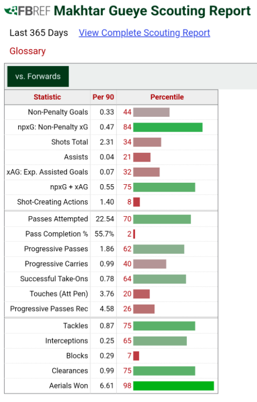The height and width of the screenshot is (402, 257).
Task: Select the Progressive Carries row label
Action: 57,264
